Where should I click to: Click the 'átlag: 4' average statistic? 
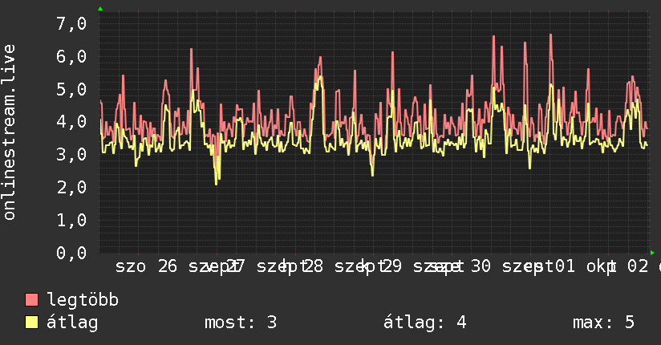[425, 323]
